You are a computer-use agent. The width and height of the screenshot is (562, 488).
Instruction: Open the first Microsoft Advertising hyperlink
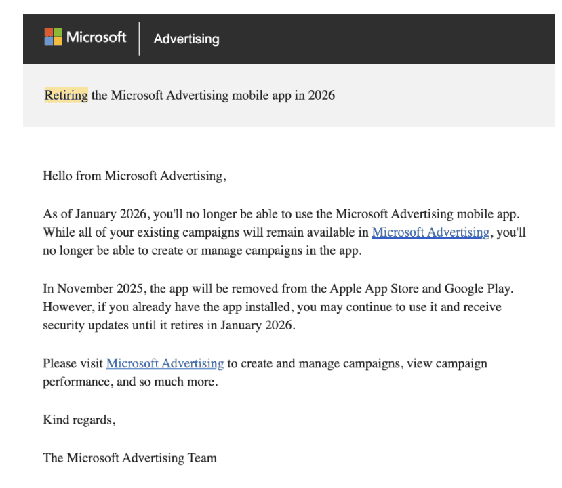[430, 232]
